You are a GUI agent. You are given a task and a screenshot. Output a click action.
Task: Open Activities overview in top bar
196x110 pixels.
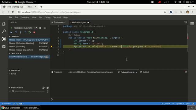click(6, 2)
